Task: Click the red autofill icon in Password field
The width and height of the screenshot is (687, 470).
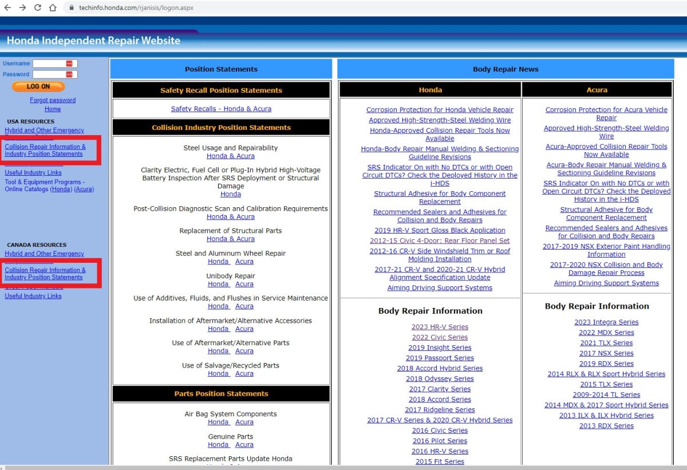Action: [70, 74]
